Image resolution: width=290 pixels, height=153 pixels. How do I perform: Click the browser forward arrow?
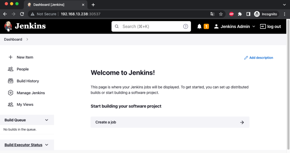(14, 14)
